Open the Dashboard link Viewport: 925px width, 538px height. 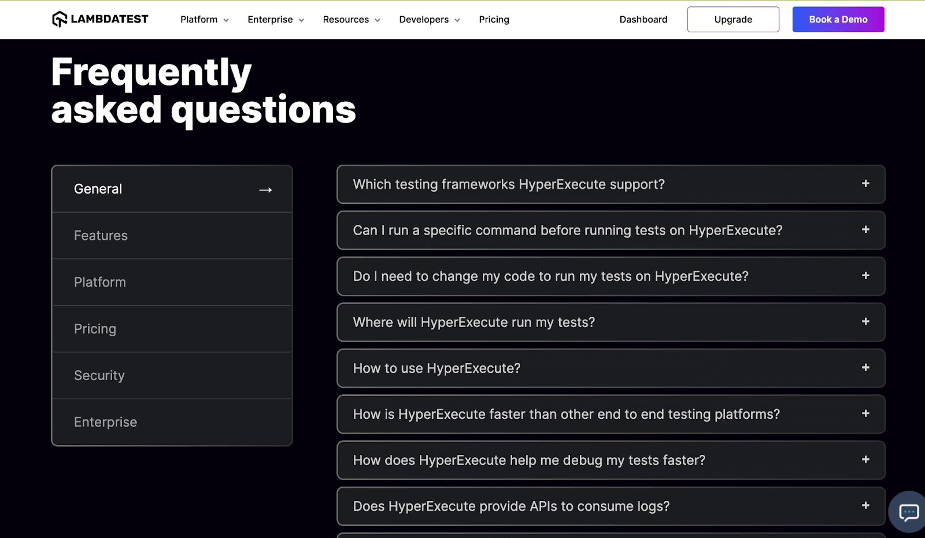point(643,19)
